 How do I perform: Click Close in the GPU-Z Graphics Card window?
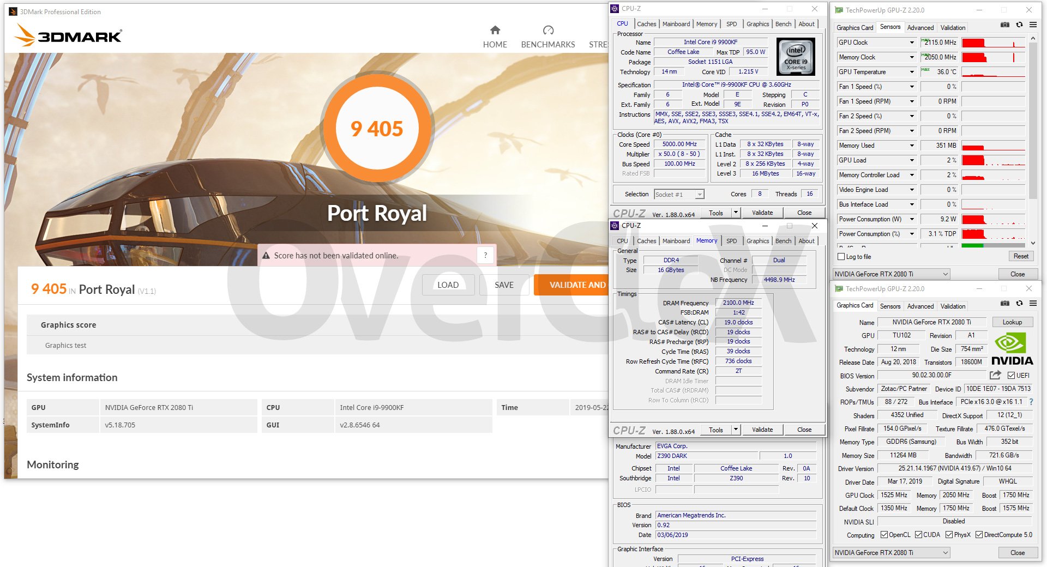(1017, 553)
